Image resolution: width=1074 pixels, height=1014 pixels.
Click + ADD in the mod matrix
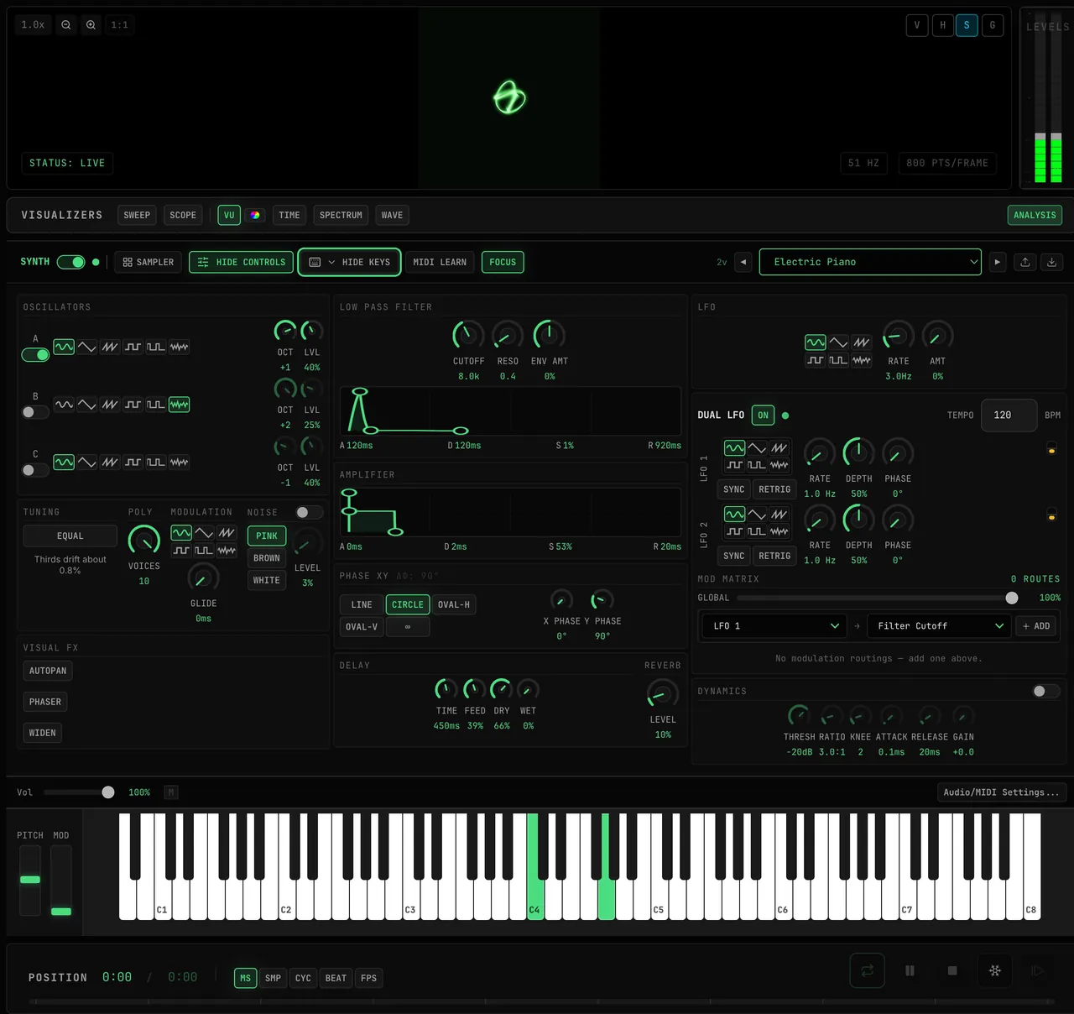tap(1036, 626)
